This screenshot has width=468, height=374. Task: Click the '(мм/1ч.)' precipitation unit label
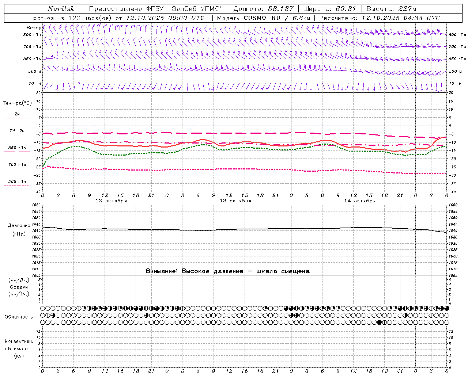coord(19,294)
